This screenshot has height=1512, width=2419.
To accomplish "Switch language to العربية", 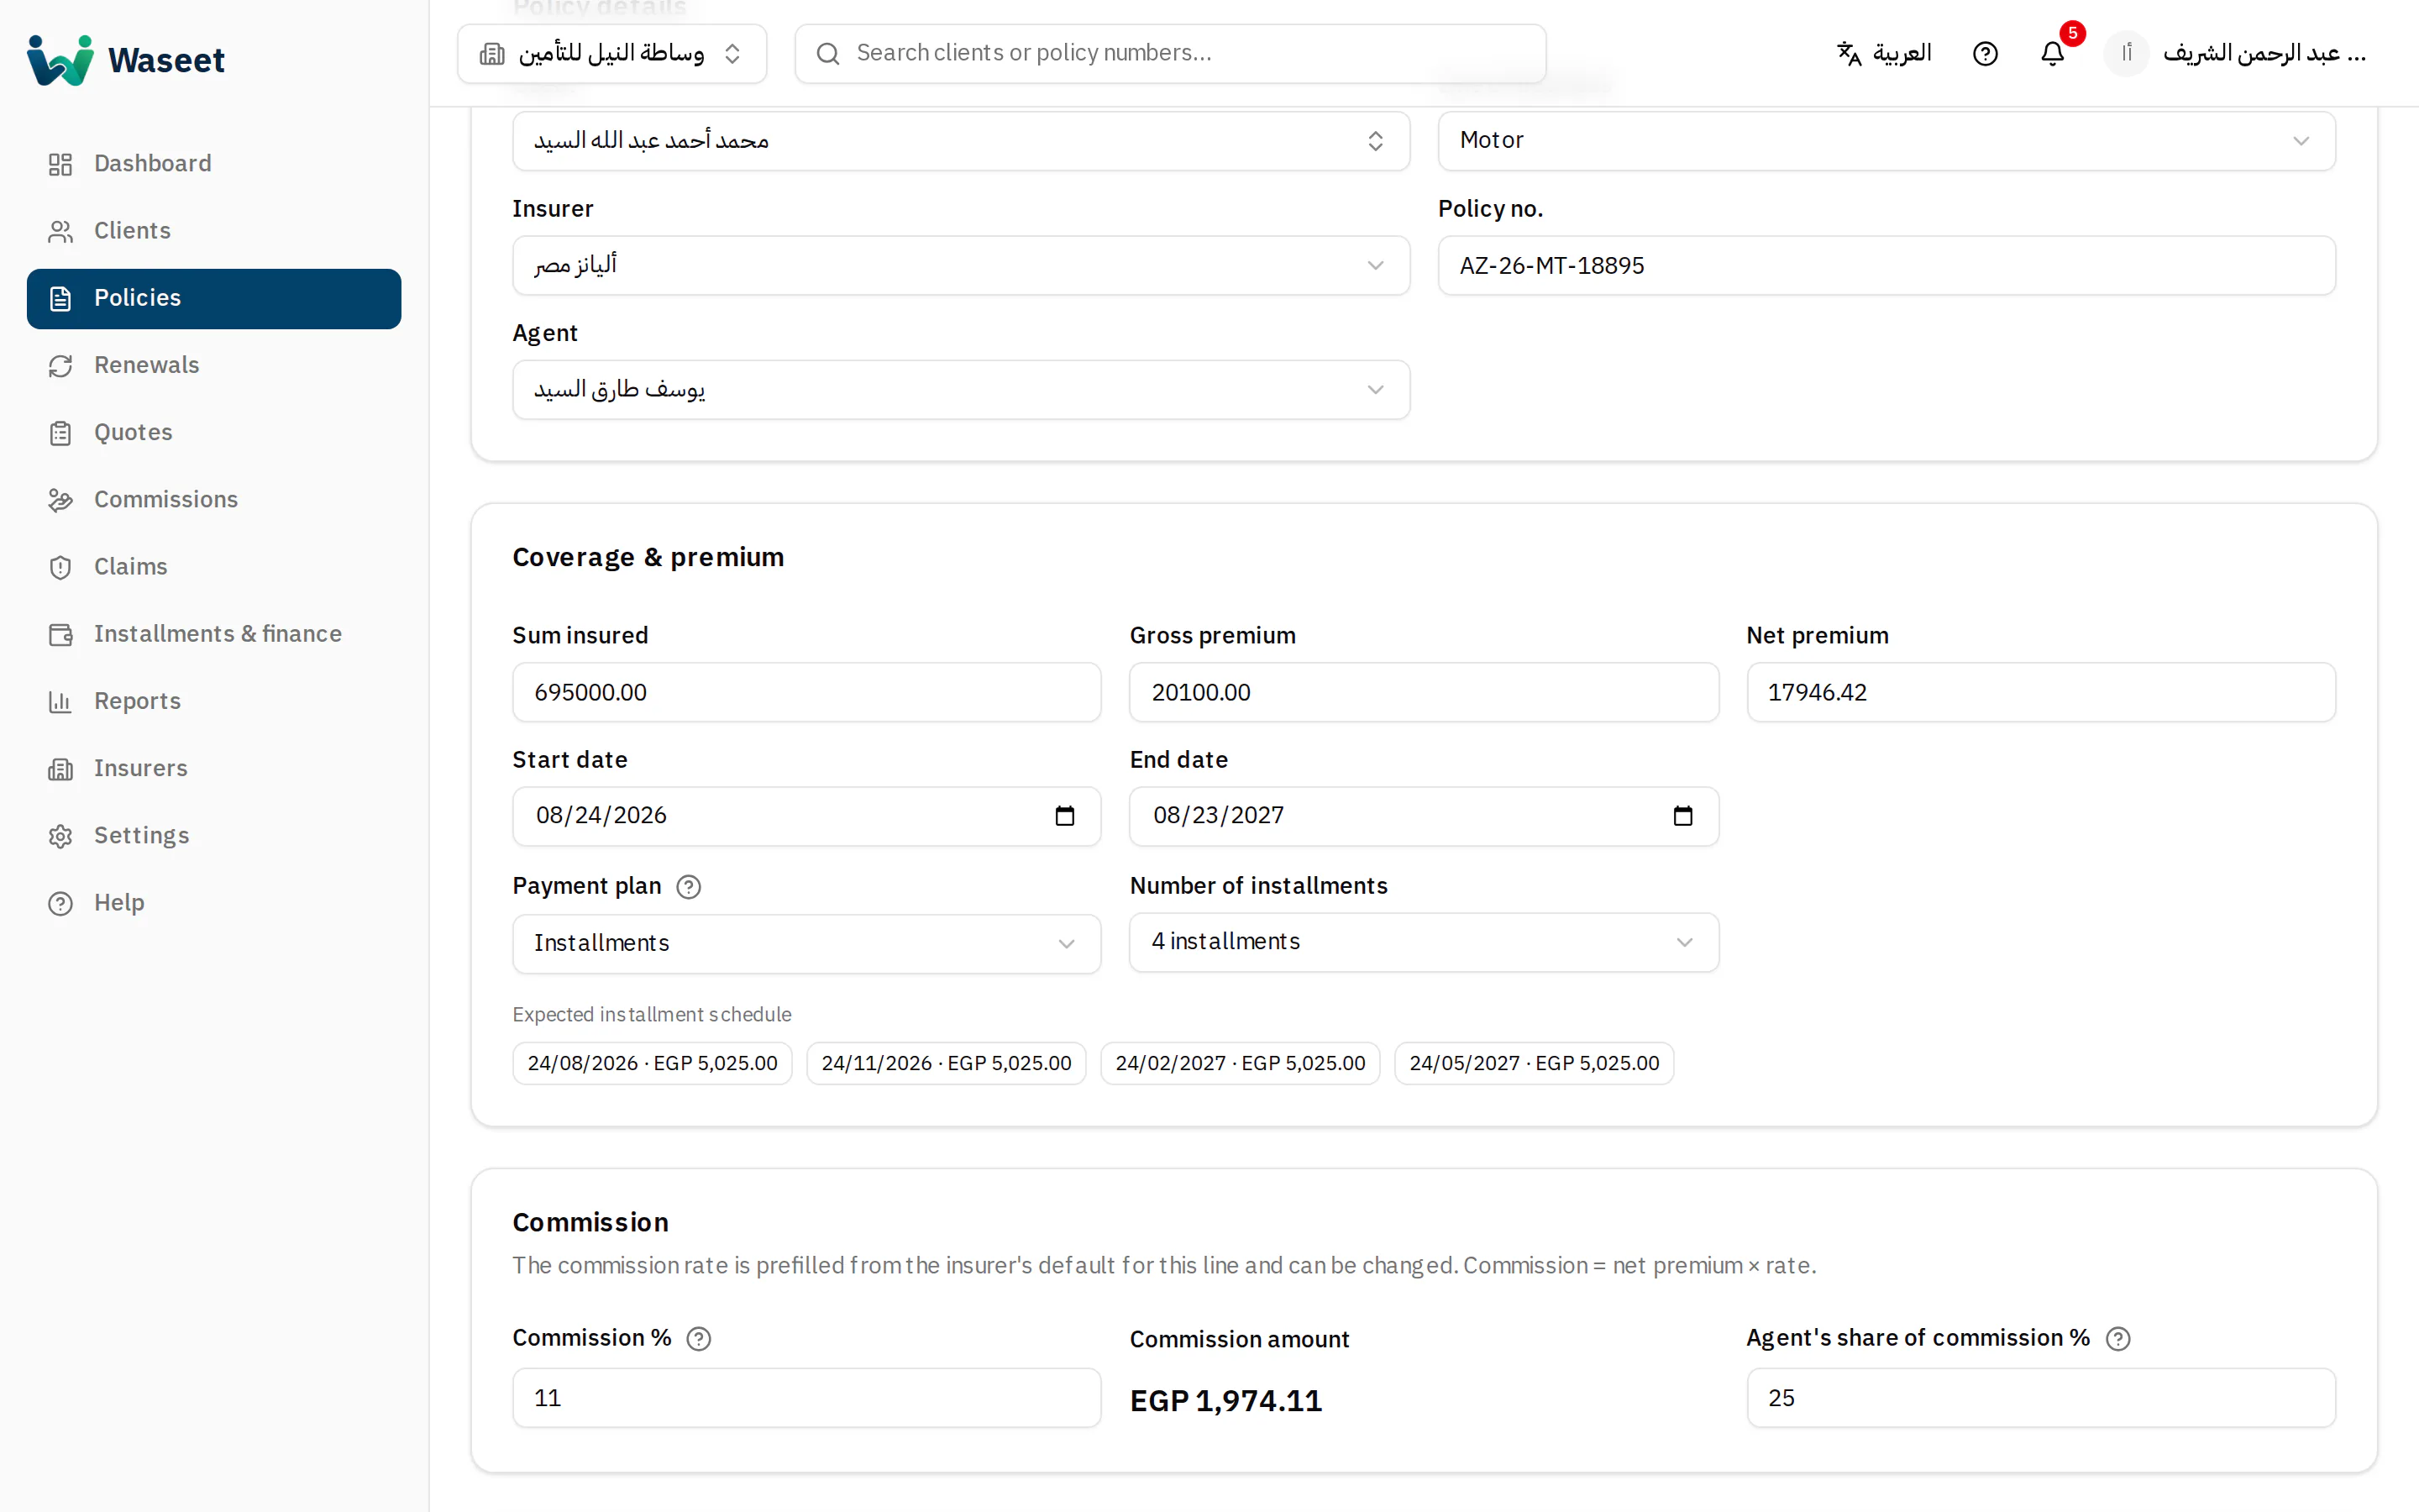I will tap(1884, 54).
